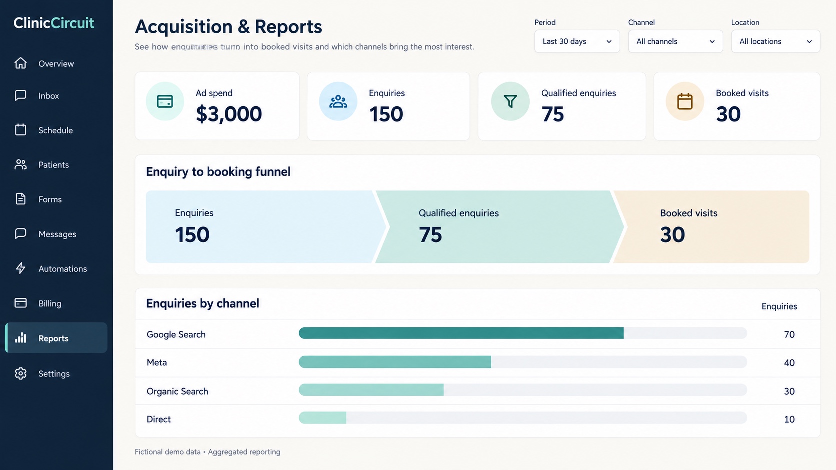This screenshot has width=836, height=470.
Task: Click the Ad spend credit card icon
Action: [165, 101]
